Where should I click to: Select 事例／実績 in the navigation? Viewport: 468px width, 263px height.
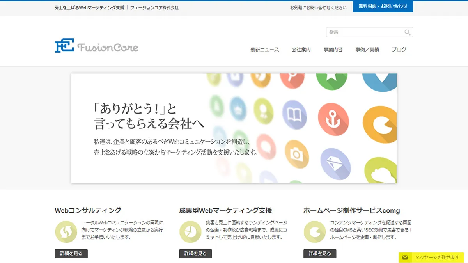[367, 49]
